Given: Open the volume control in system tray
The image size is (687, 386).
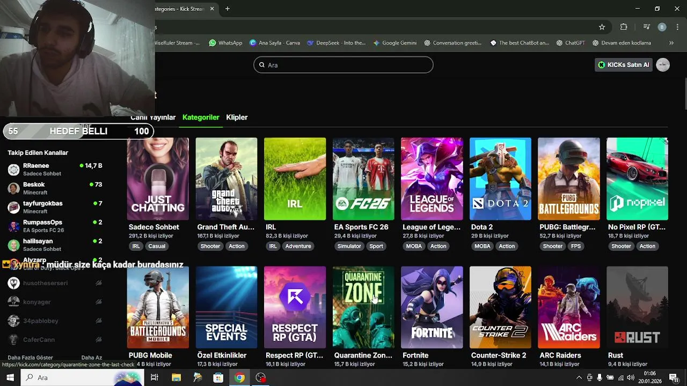Looking at the screenshot, I should click(x=631, y=378).
